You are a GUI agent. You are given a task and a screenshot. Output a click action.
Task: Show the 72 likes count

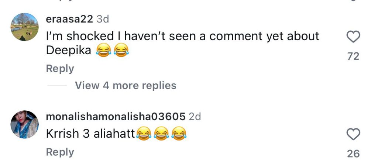click(x=353, y=56)
